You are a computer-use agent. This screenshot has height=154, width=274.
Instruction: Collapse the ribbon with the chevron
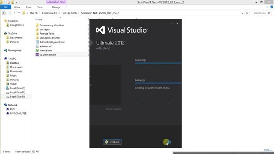[267, 7]
